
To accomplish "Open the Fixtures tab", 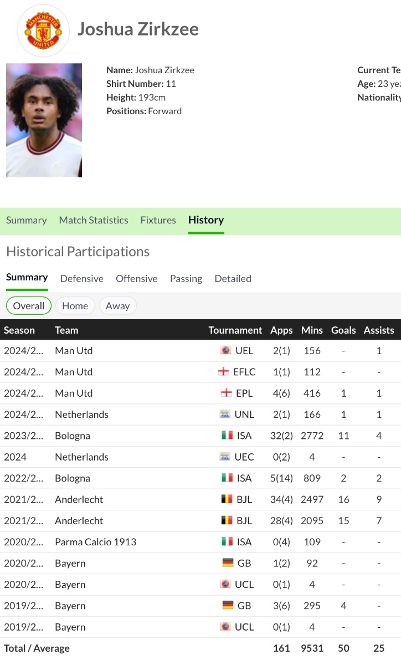I will point(158,220).
